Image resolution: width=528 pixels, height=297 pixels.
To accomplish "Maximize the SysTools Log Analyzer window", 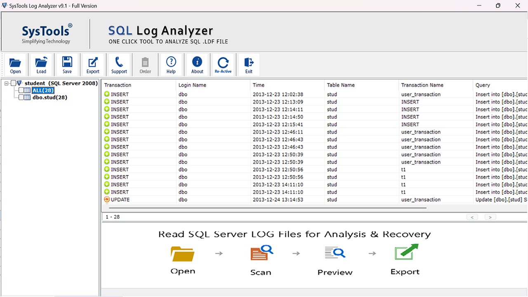I will click(x=498, y=6).
